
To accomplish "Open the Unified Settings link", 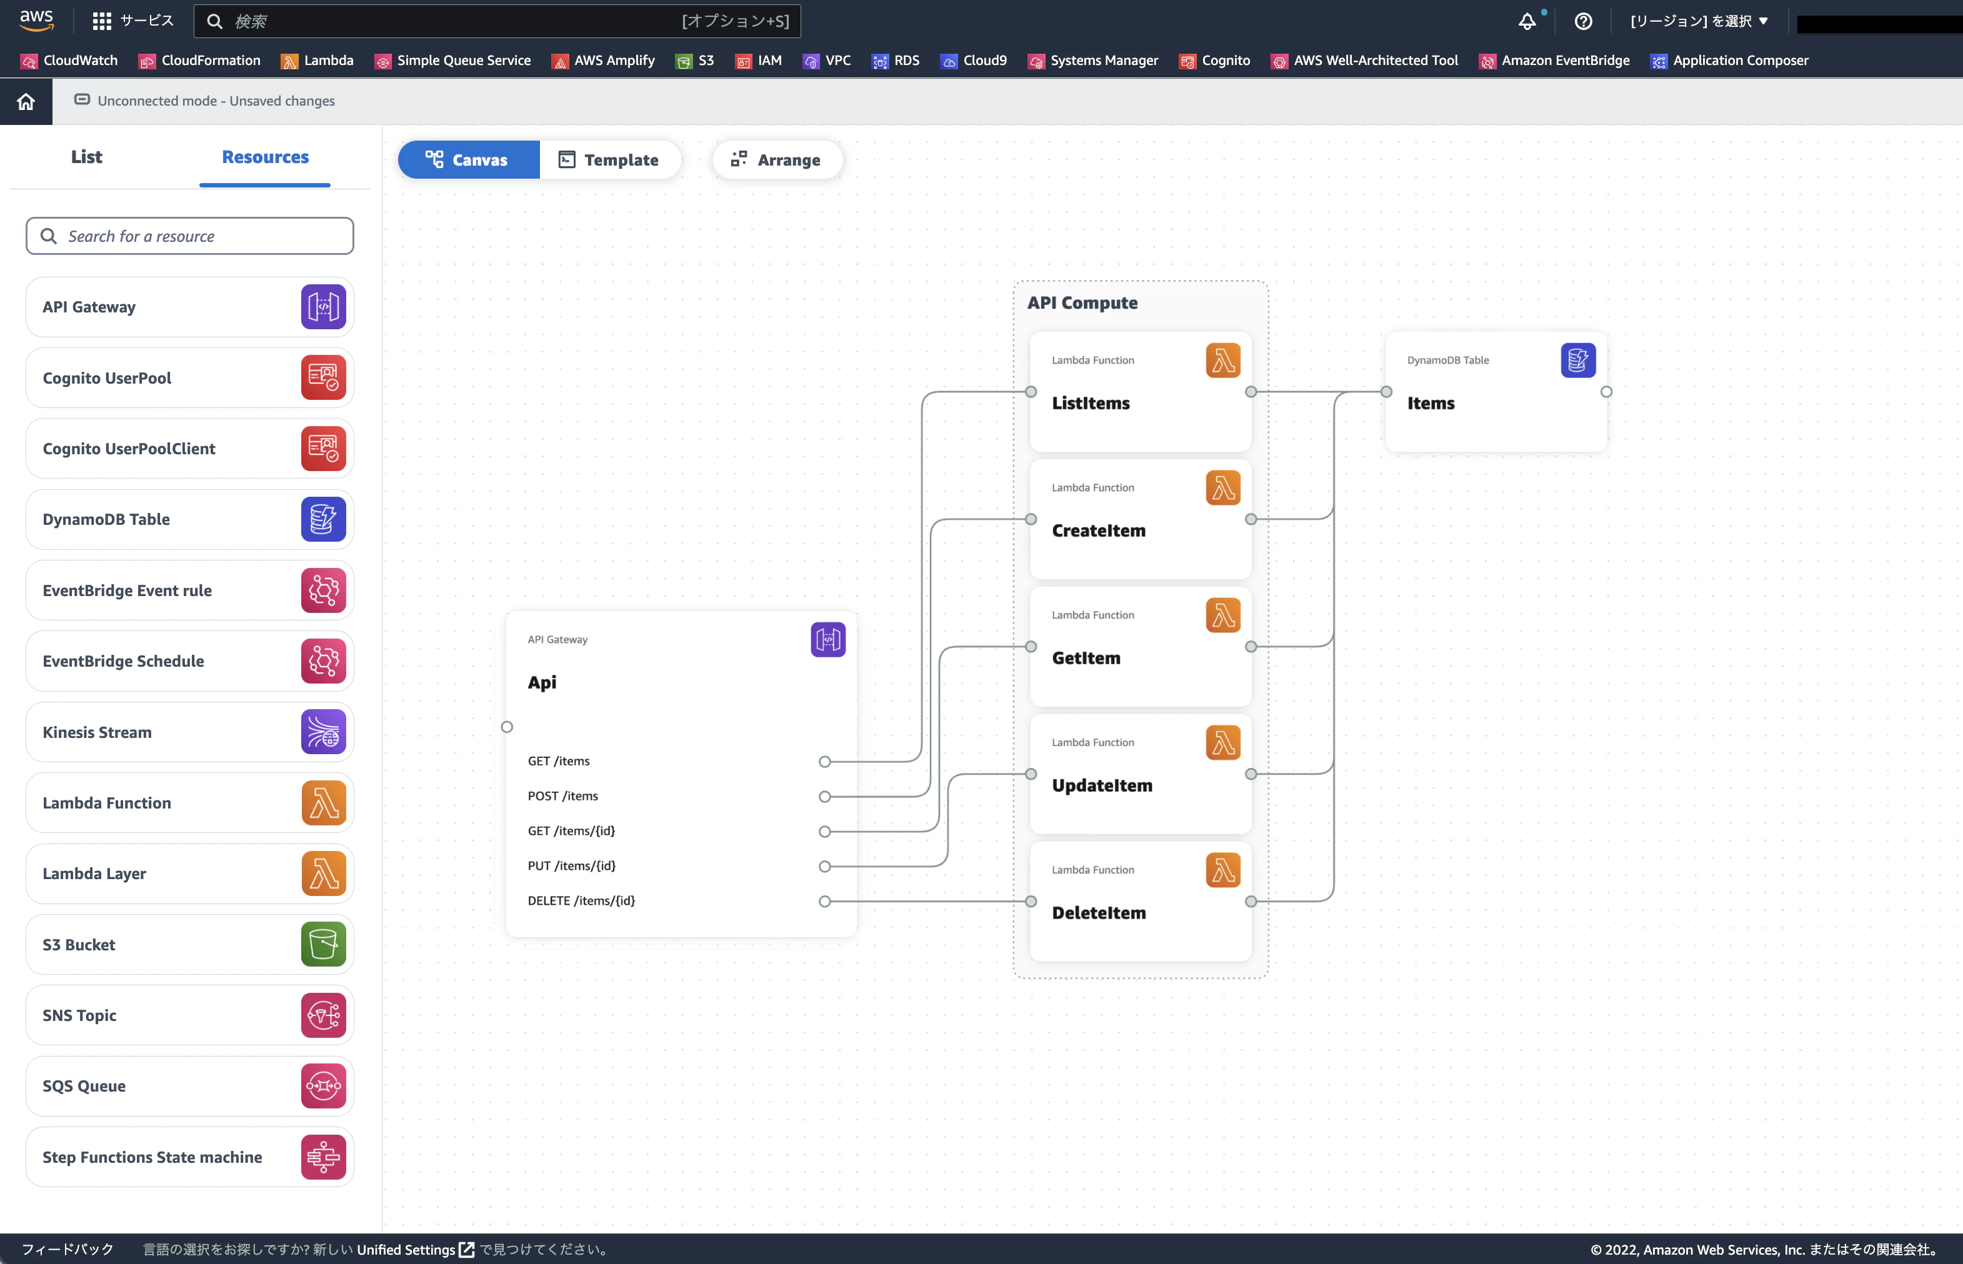I will click(416, 1249).
